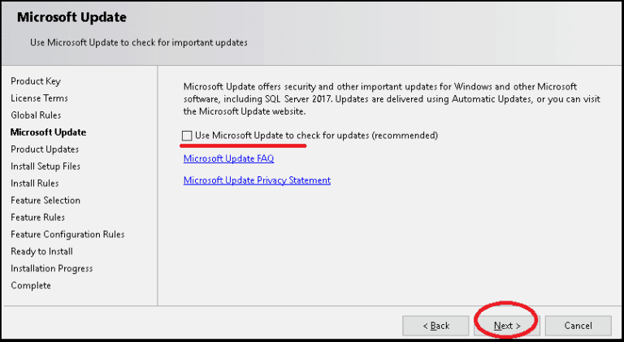Jump to Feature Selection step
The height and width of the screenshot is (342, 624).
45,201
